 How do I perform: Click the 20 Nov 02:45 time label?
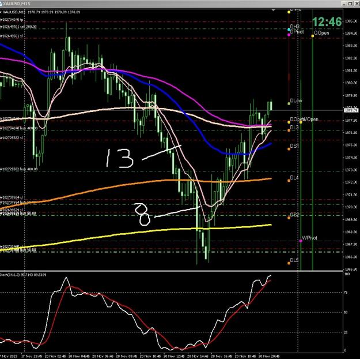coord(55,356)
